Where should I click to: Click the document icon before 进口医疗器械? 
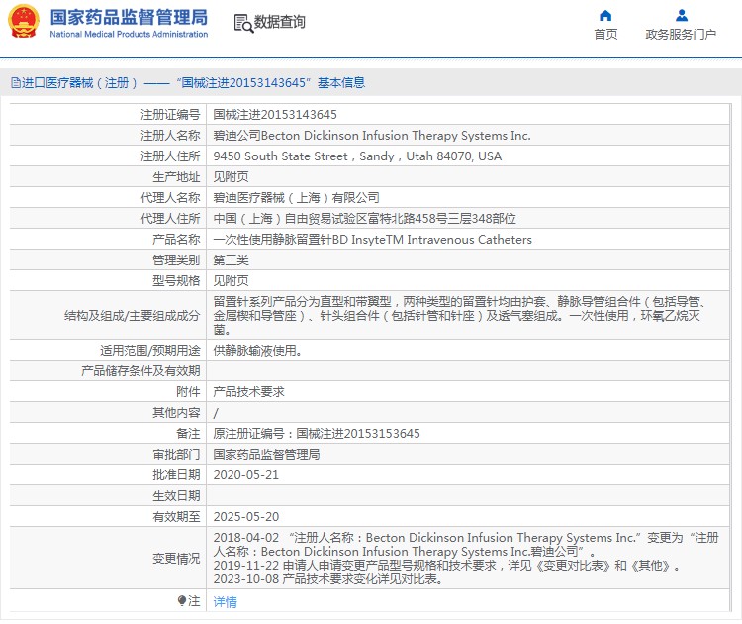coord(16,83)
